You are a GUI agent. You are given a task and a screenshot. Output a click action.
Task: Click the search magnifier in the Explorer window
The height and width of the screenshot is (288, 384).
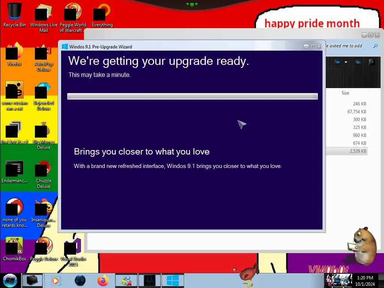(x=375, y=46)
